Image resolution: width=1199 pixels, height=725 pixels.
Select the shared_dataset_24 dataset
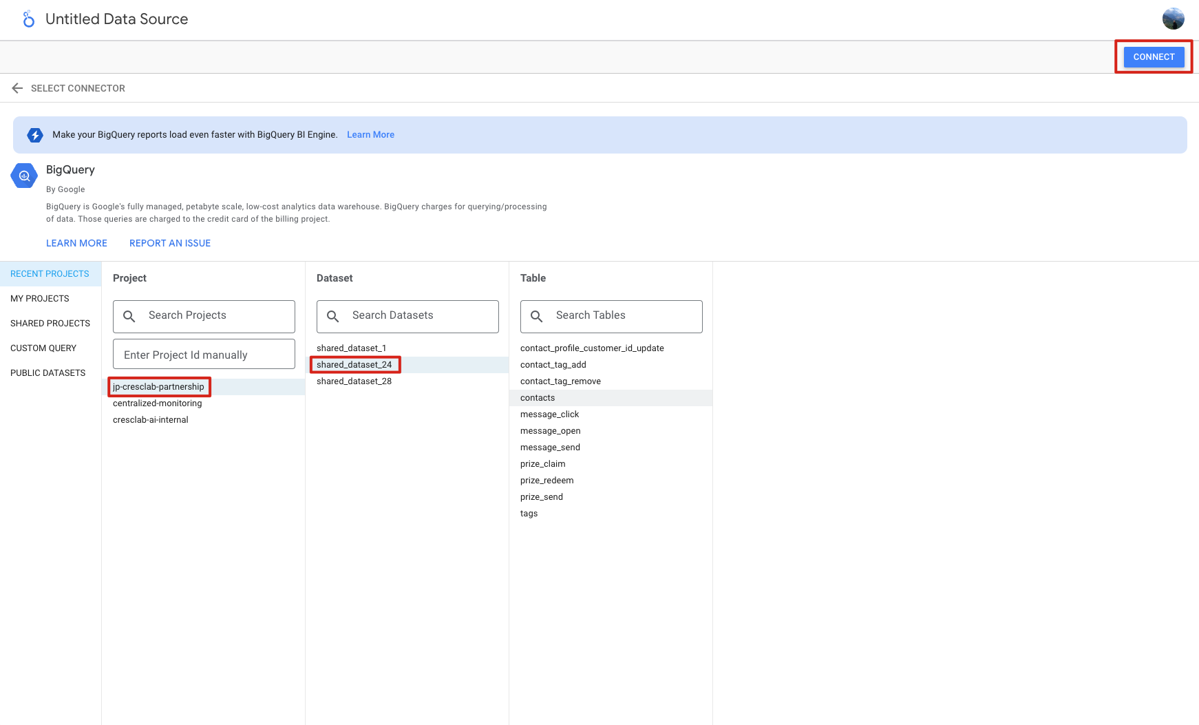(x=407, y=365)
